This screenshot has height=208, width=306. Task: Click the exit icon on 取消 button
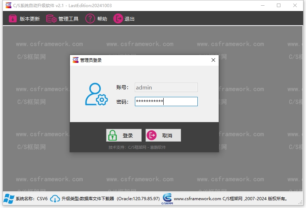(x=152, y=135)
